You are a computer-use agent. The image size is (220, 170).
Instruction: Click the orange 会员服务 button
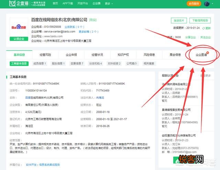tap(194, 4)
